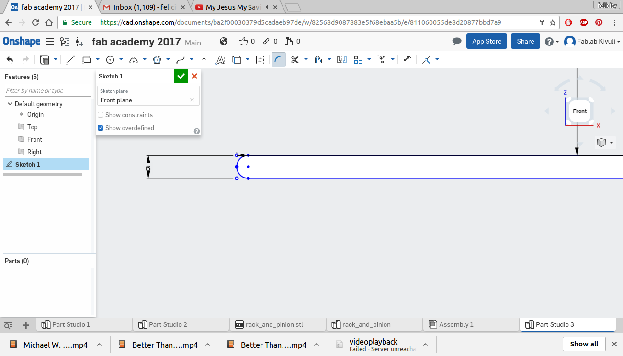Select the Arc sketch tool
The height and width of the screenshot is (356, 623).
tap(134, 60)
